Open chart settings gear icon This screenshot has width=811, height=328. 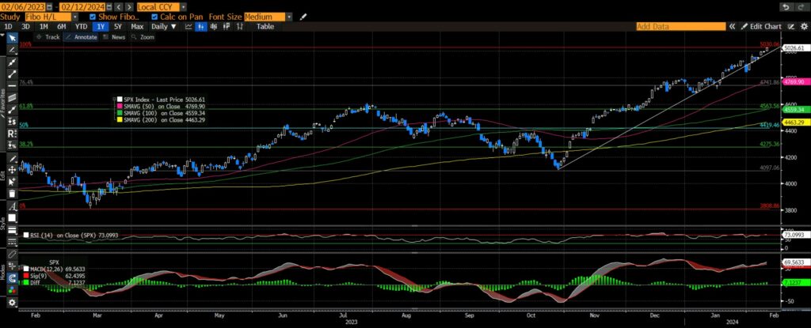coord(802,26)
